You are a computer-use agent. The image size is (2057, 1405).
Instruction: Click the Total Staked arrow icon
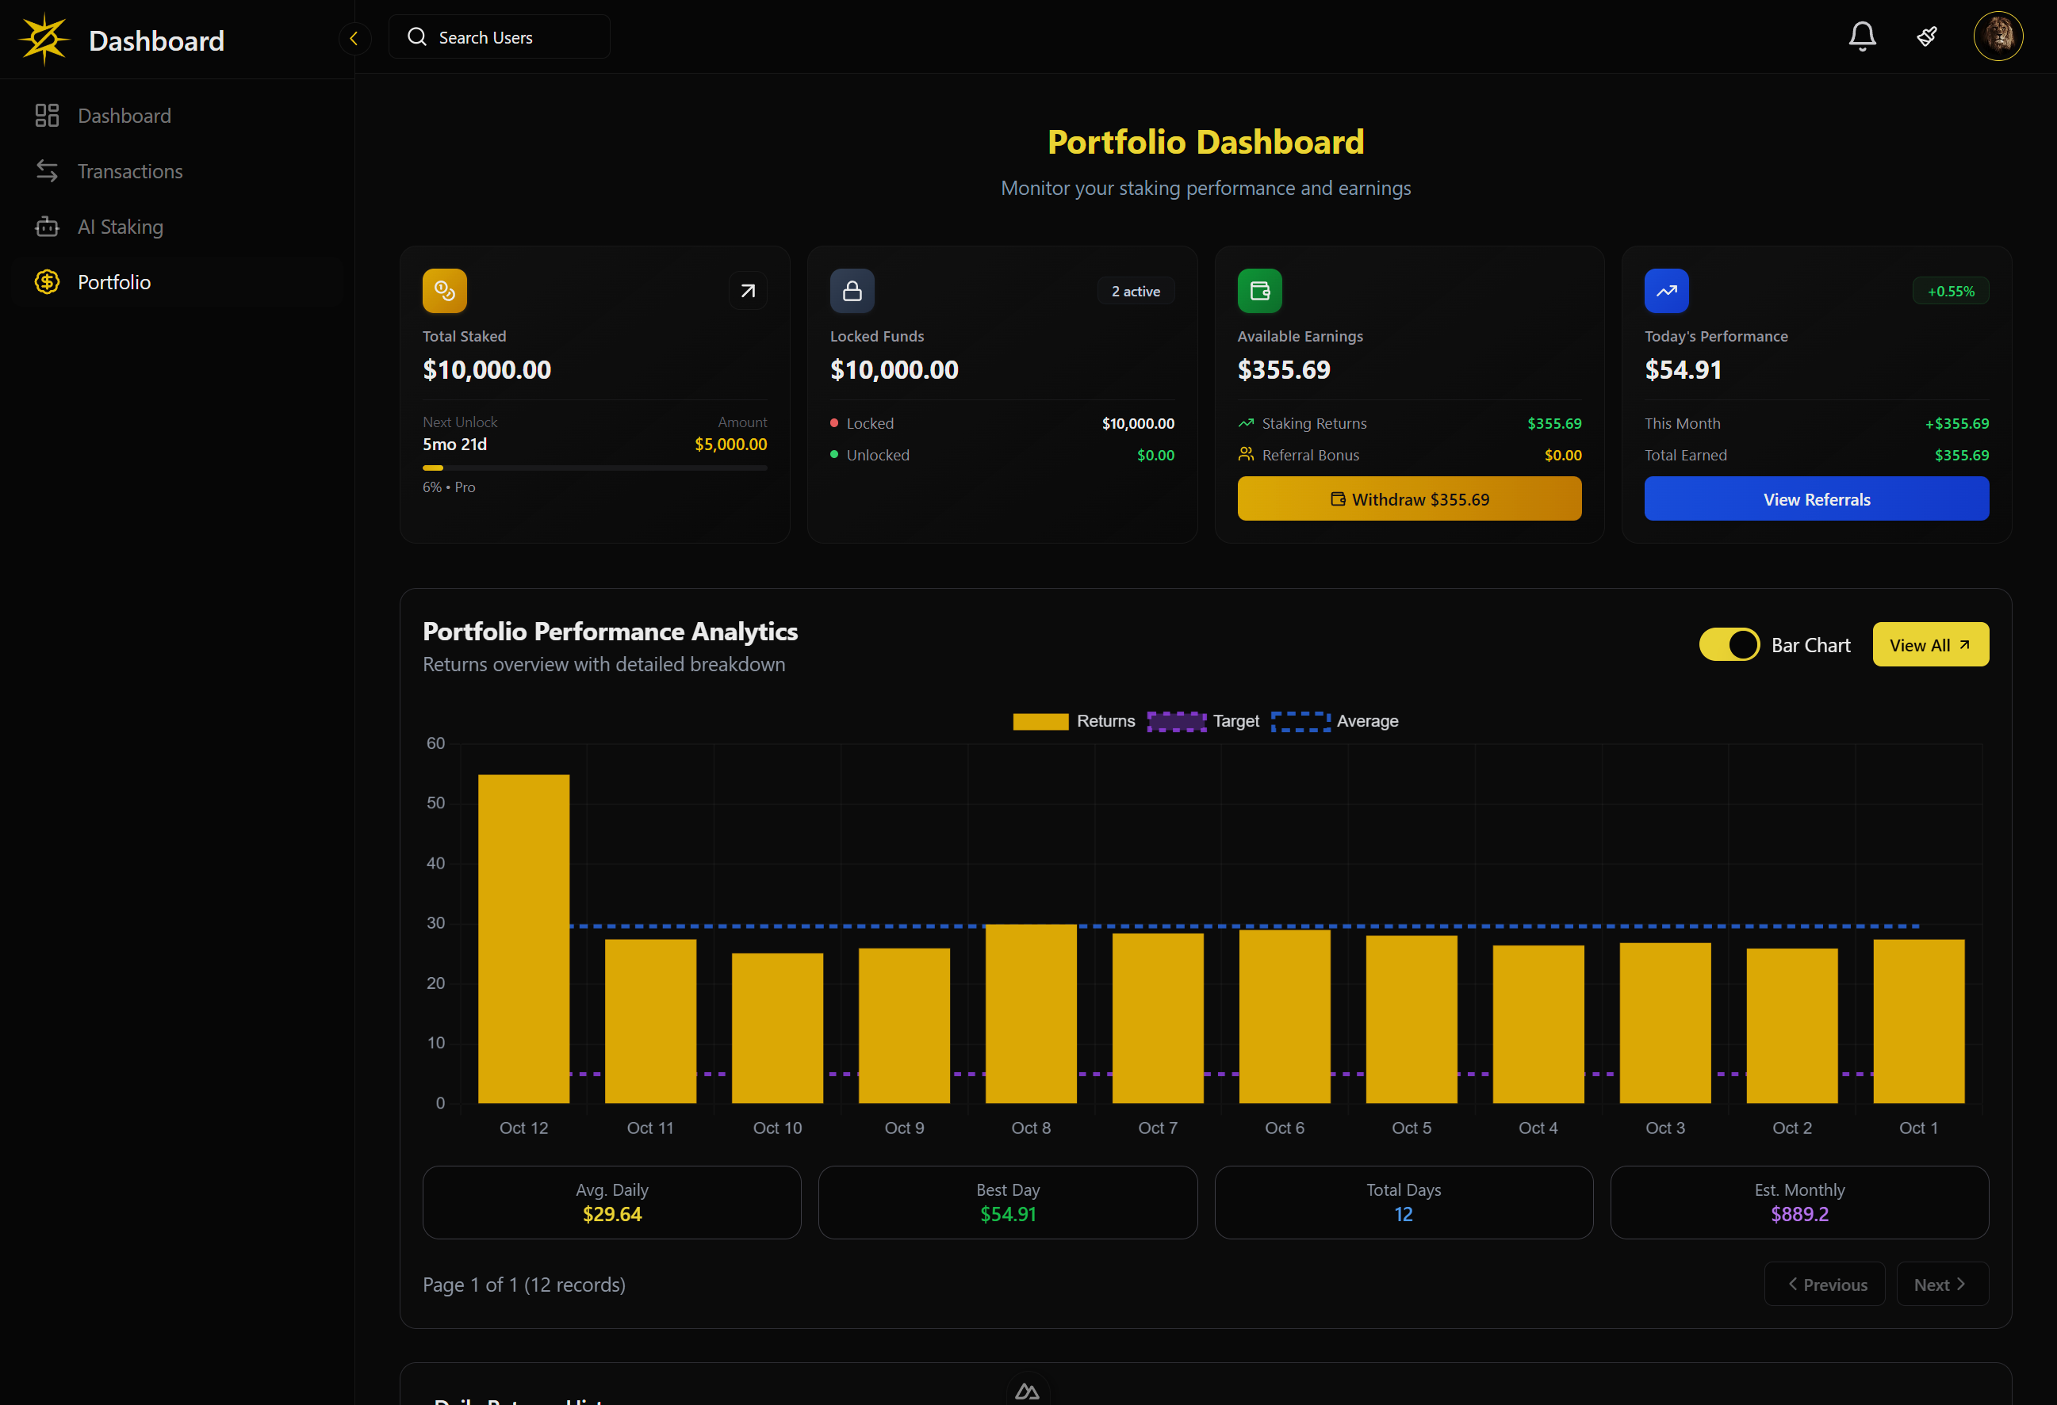point(748,291)
